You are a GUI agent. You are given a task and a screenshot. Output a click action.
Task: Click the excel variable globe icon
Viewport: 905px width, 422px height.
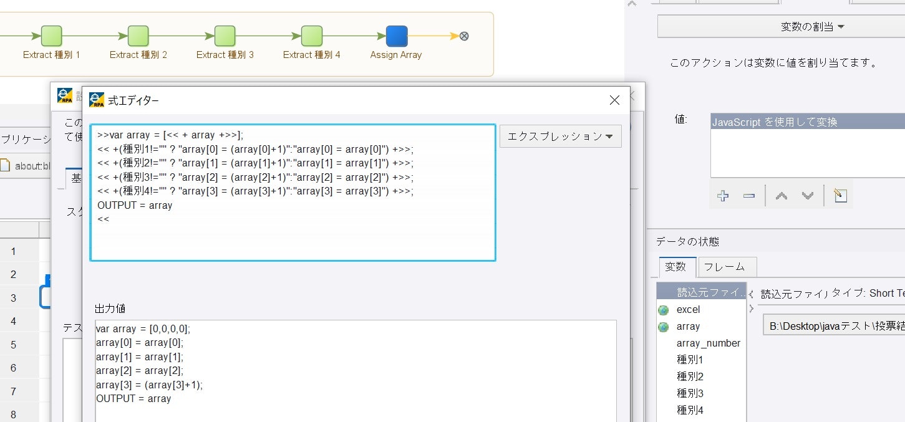[x=664, y=310]
